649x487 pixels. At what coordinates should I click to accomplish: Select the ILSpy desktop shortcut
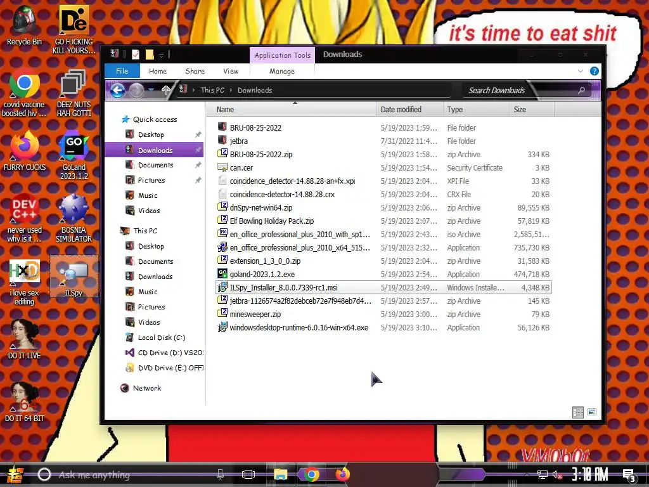coord(74,276)
